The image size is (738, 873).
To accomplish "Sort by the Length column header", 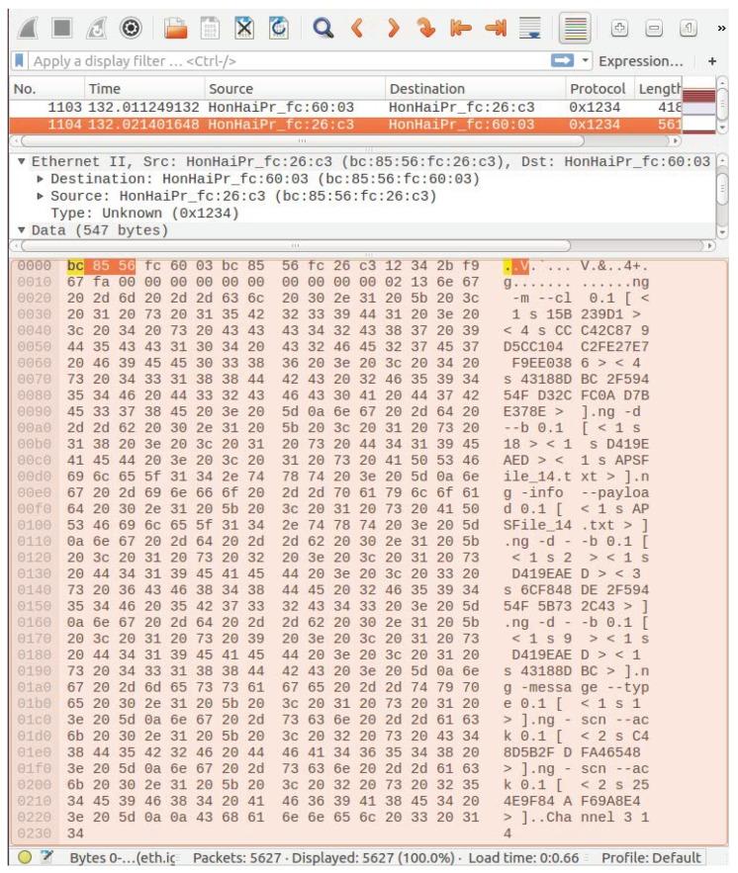I will [x=658, y=89].
